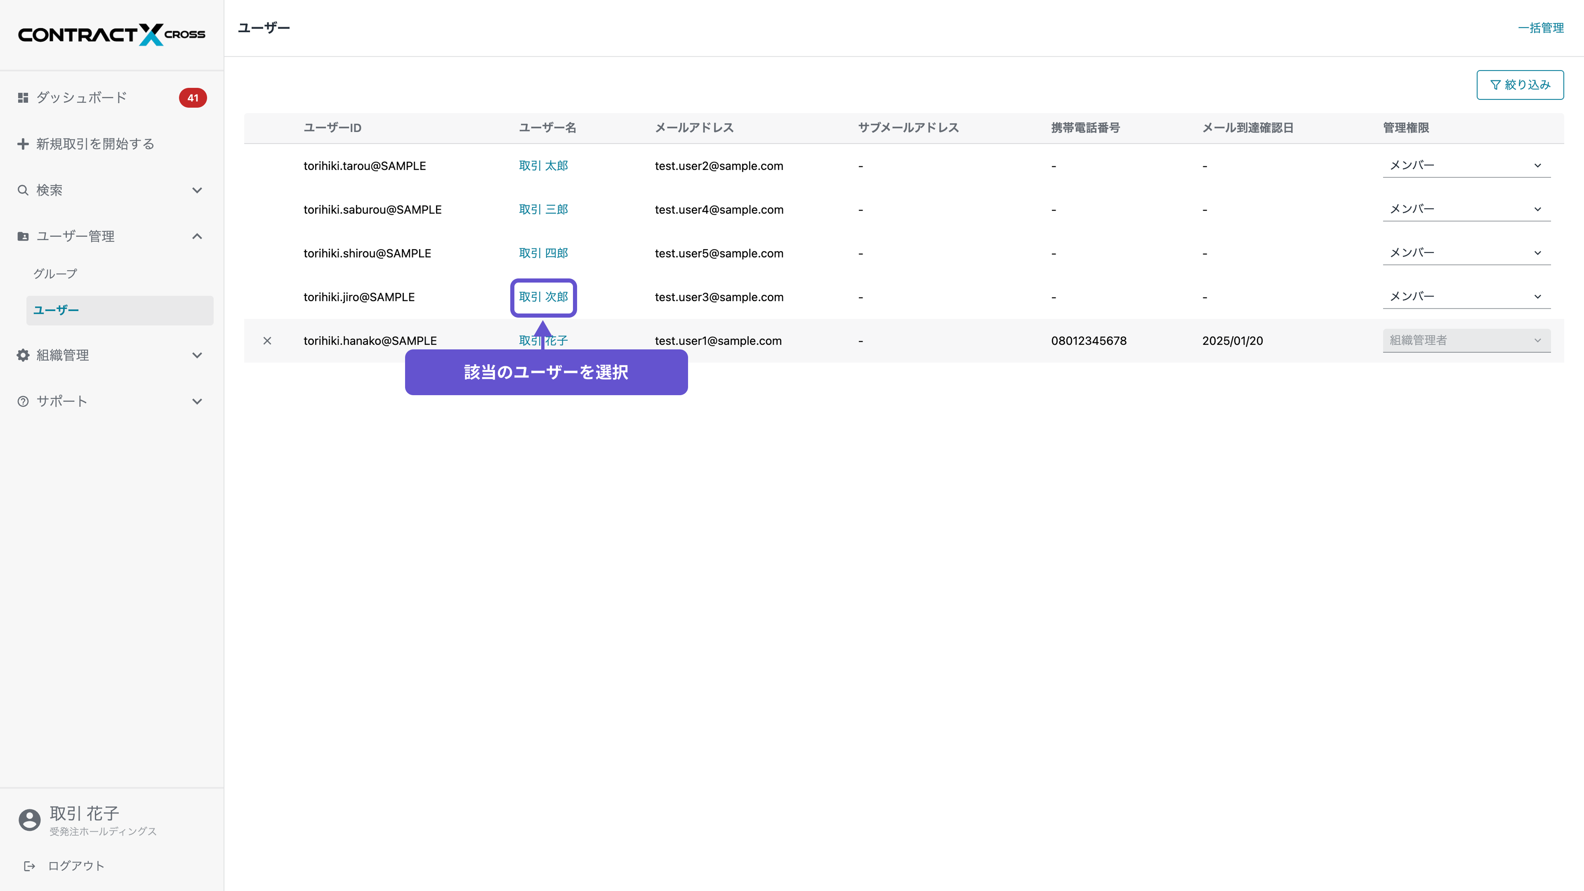Click the user management folder icon
The height and width of the screenshot is (891, 1584).
(23, 236)
